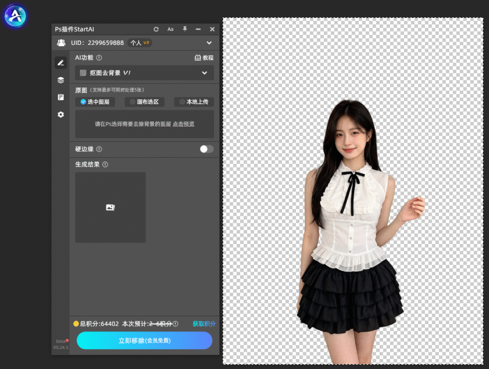Open the settings gear in sidebar
This screenshot has height=369, width=489.
coord(61,115)
